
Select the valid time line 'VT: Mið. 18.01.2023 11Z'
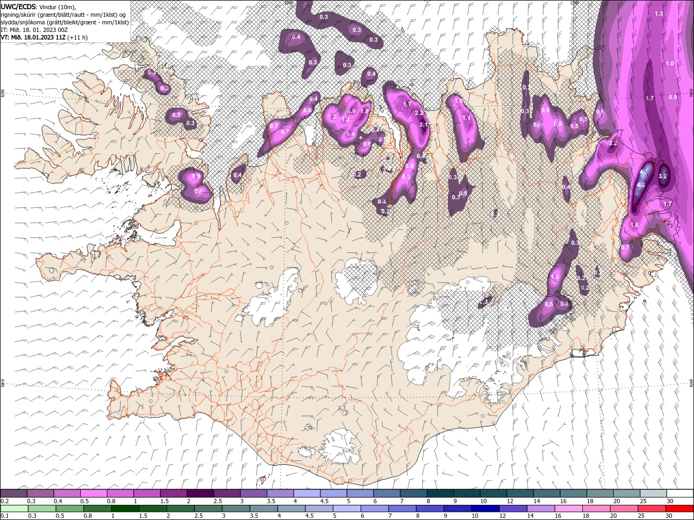tap(34, 37)
